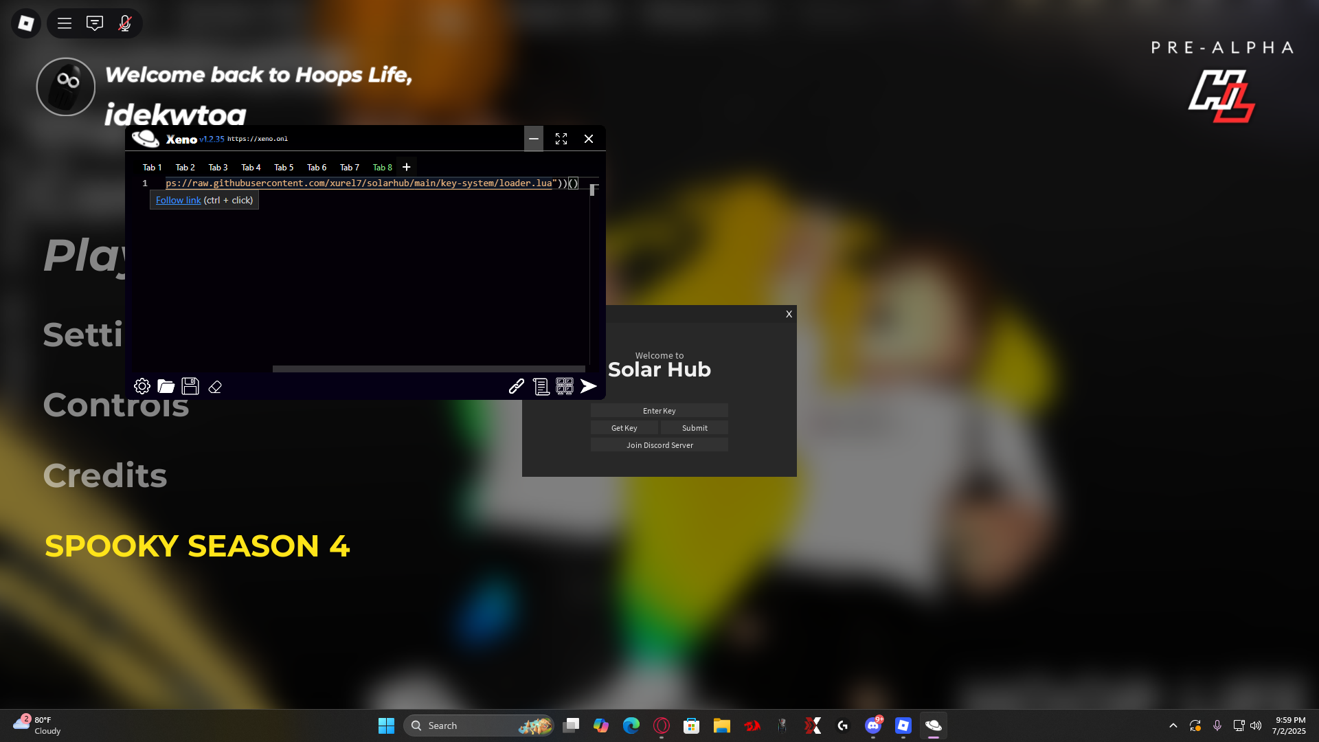Switch to Tab 3 in Xeno
This screenshot has height=742, width=1319.
tap(218, 168)
